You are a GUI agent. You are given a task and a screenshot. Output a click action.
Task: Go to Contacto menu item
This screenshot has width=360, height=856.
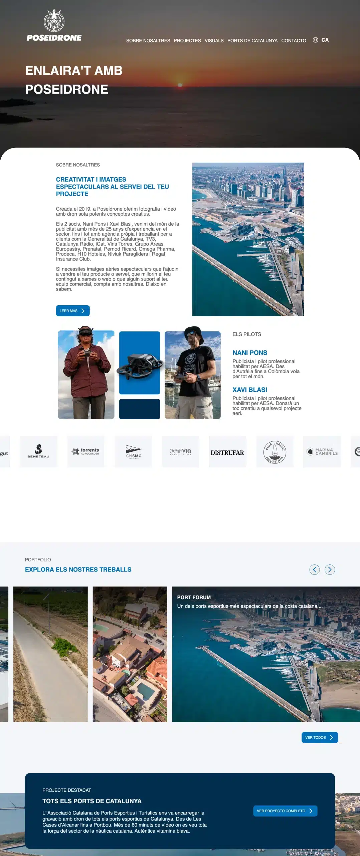point(294,40)
